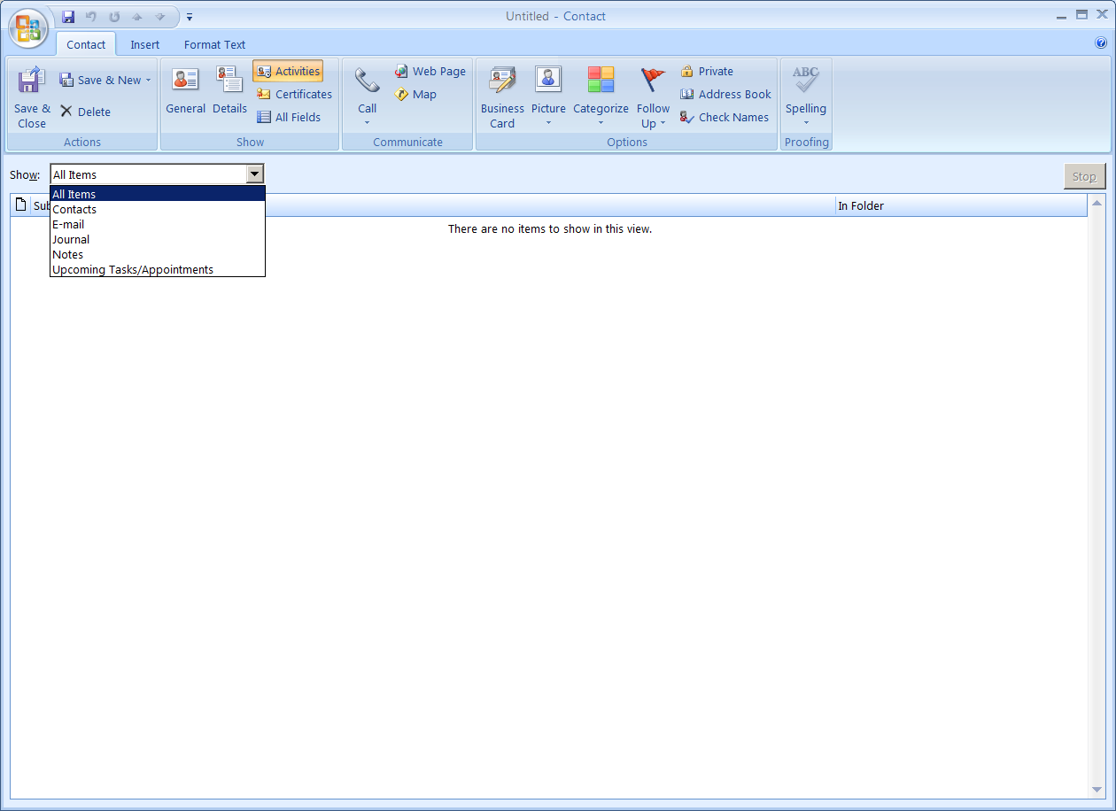Click the Office button logo

[x=28, y=28]
